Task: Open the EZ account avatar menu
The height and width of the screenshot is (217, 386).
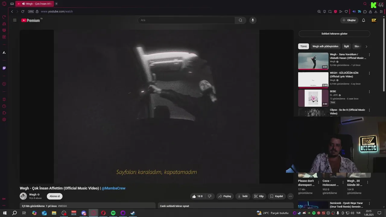Action: [374, 20]
